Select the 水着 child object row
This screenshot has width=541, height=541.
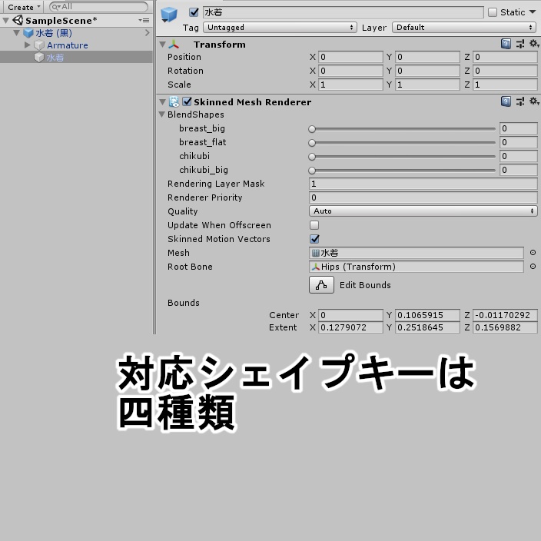[76, 58]
